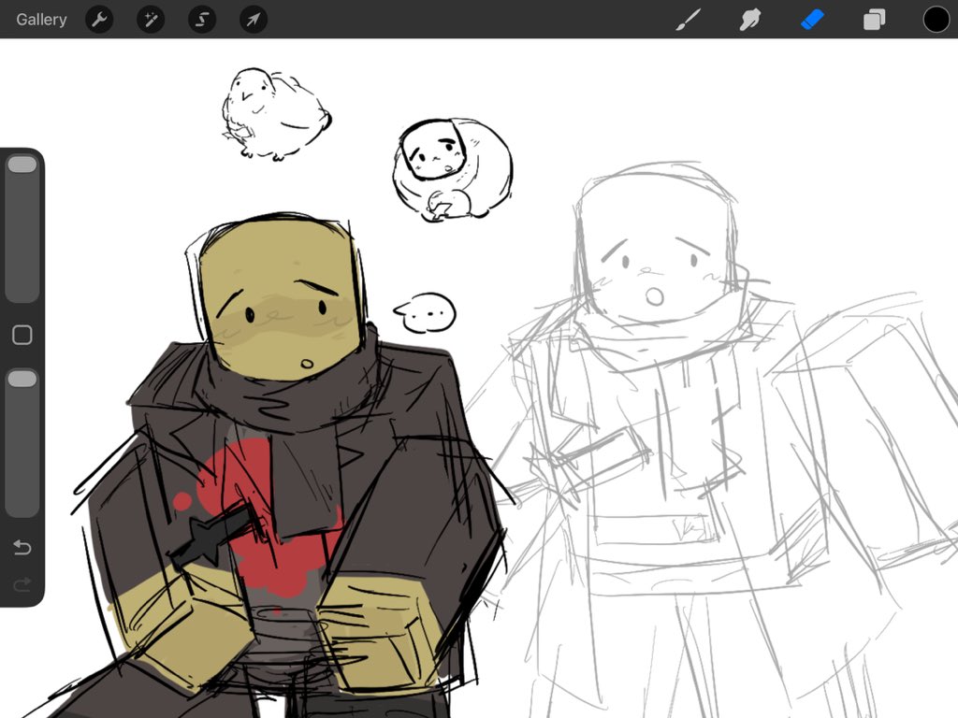Select the Eraser tool

pyautogui.click(x=812, y=20)
